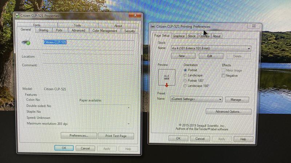The image size is (291, 163).
Task: Open the Security tab
Action: tap(129, 31)
